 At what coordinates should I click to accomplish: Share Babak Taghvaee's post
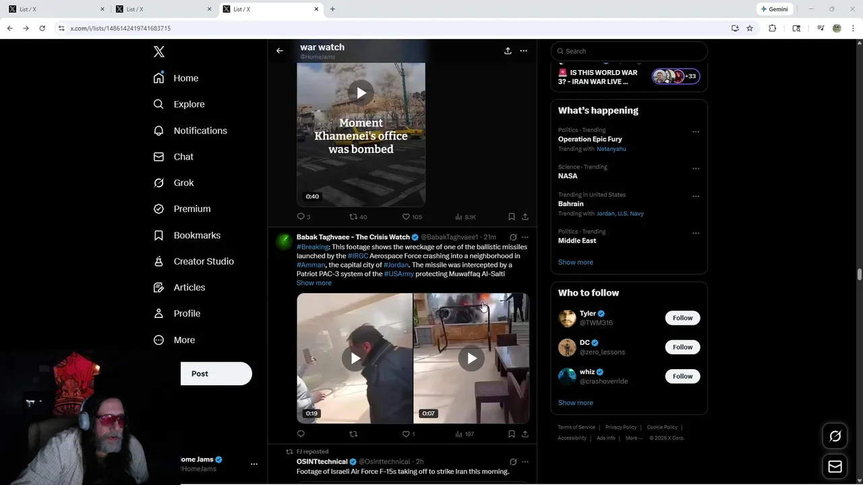coord(525,434)
